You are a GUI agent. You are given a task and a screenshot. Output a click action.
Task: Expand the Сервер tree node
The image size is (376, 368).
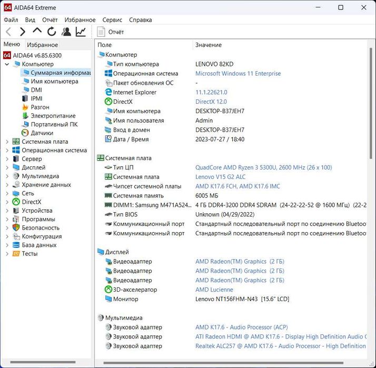(7, 159)
